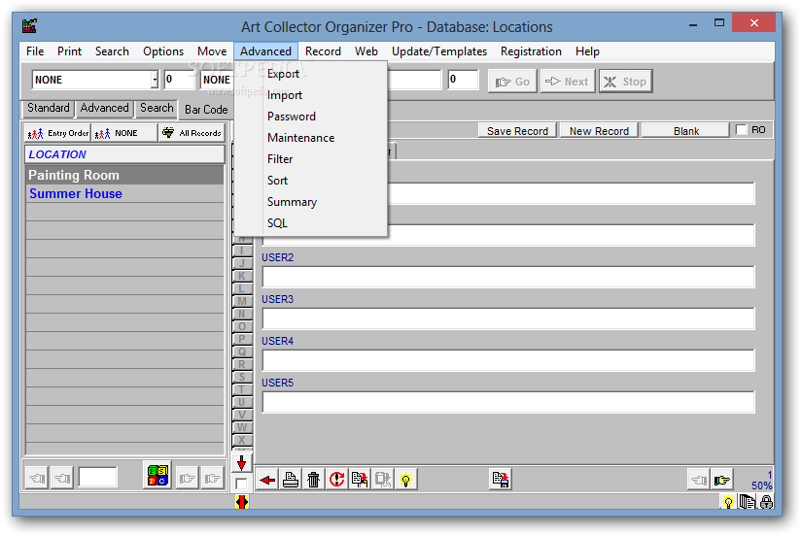Open the Options menu
Viewport: 802px width, 536px height.
[x=163, y=51]
